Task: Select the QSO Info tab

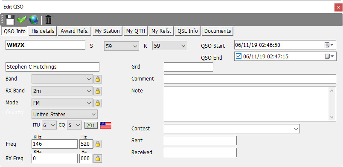Action: coord(15,31)
